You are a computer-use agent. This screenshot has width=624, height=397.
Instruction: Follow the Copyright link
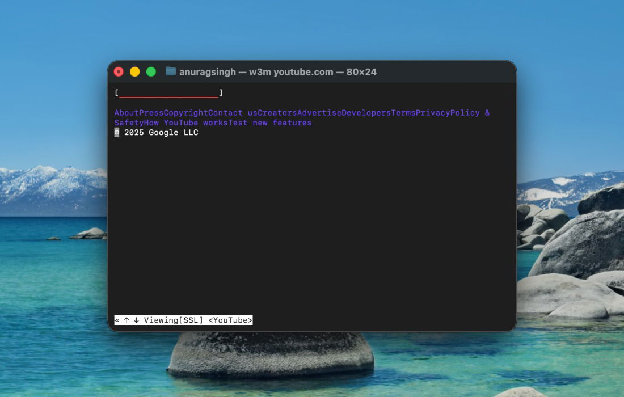pyautogui.click(x=186, y=113)
